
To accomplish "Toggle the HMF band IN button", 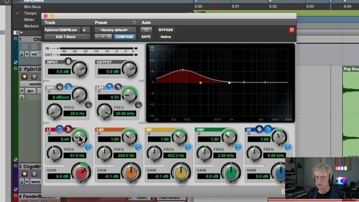I will click(238, 147).
